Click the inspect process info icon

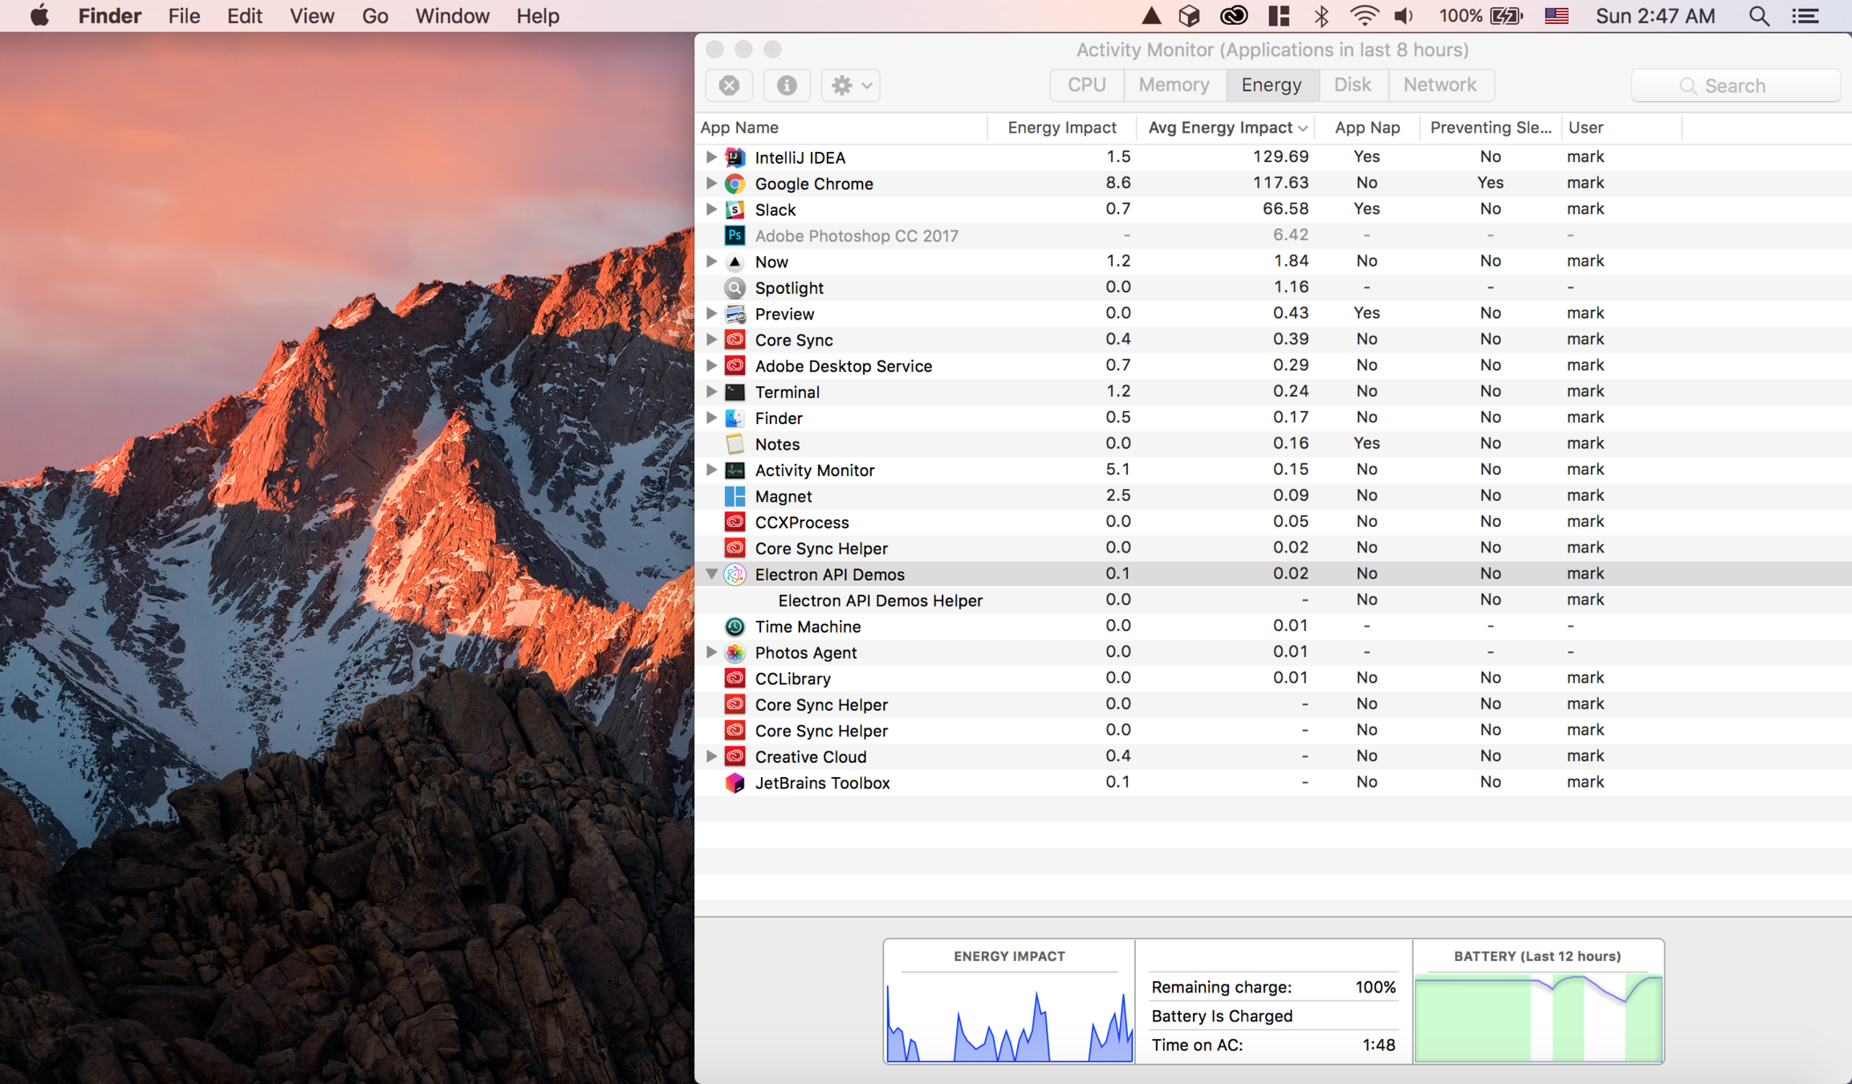pos(786,85)
